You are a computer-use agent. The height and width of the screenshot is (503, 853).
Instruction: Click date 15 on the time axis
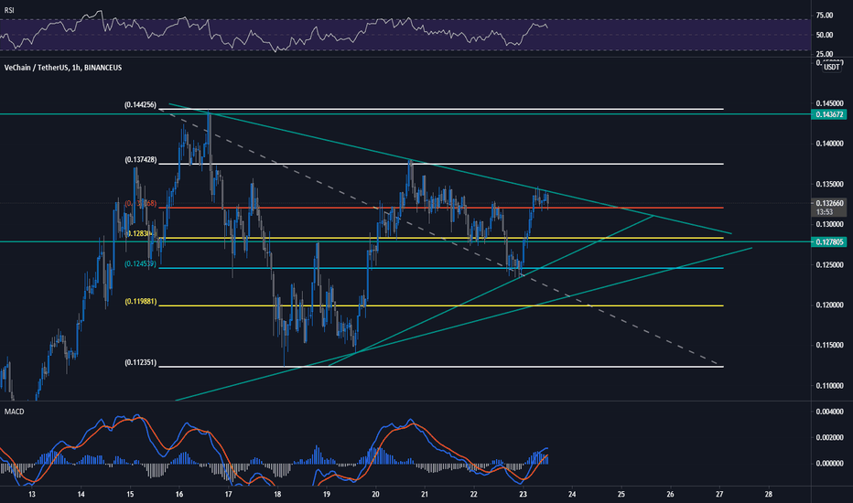[130, 494]
